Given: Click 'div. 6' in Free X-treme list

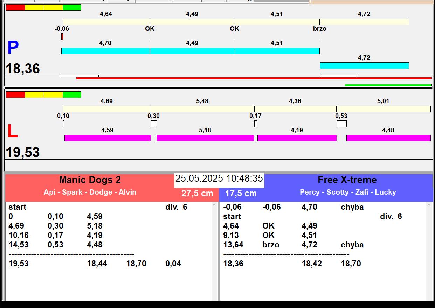Looking at the screenshot, I should tap(391, 216).
